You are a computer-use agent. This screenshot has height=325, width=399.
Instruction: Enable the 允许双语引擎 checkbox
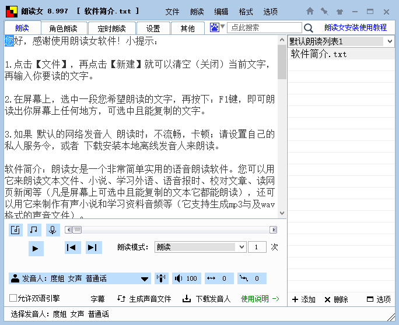(x=13, y=298)
